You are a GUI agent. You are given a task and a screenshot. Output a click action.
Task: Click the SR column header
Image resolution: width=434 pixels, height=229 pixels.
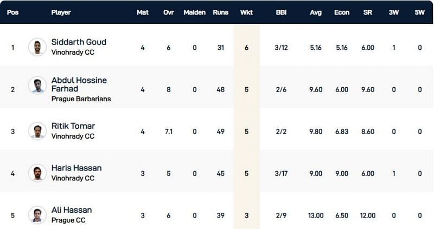[368, 12]
